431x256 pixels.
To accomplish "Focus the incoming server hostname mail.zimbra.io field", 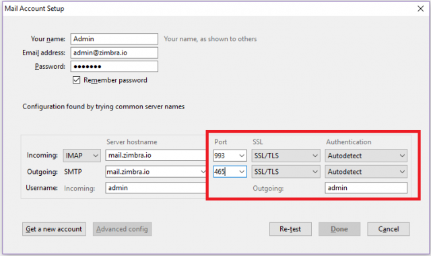I will (x=156, y=156).
